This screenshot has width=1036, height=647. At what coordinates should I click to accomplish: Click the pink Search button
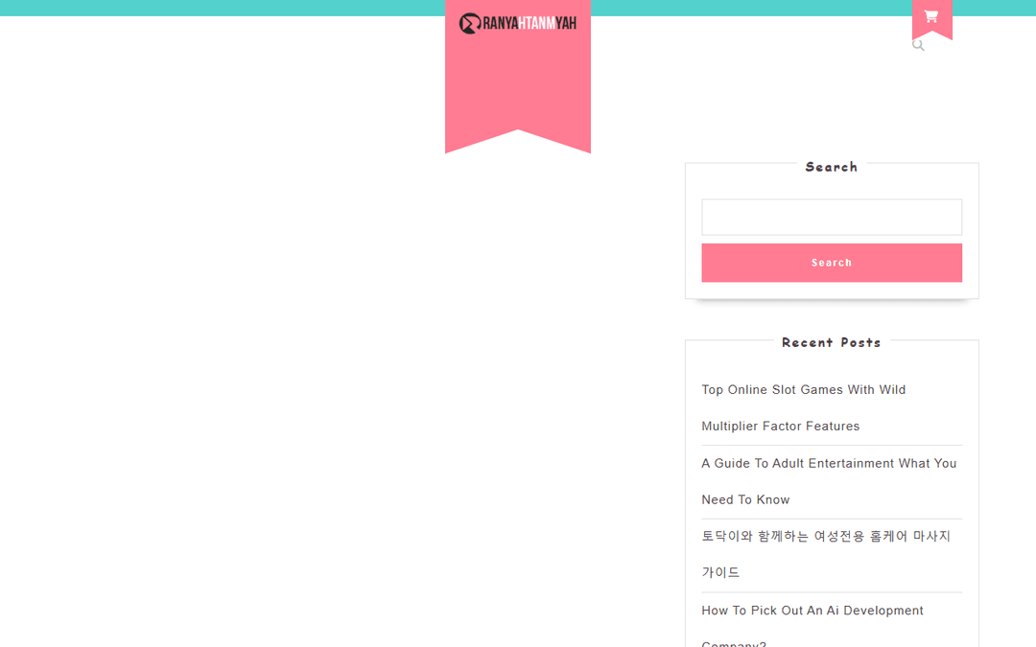tap(831, 263)
